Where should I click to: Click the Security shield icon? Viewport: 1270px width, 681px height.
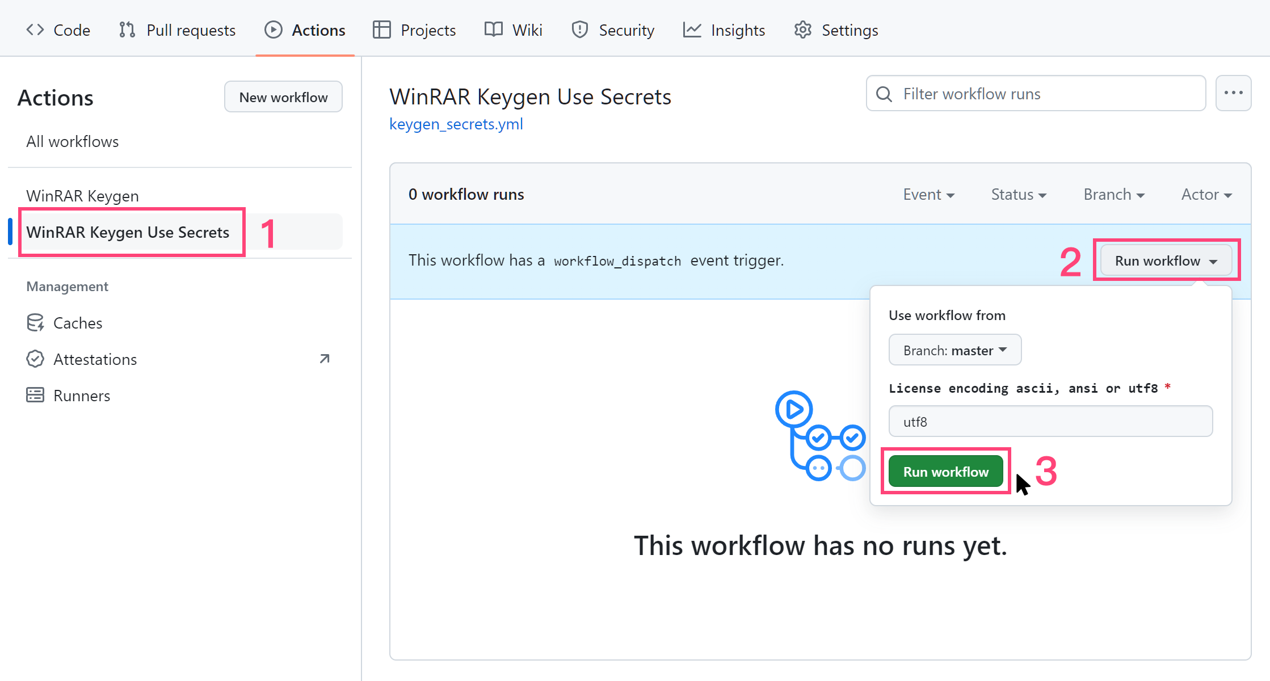pos(579,30)
